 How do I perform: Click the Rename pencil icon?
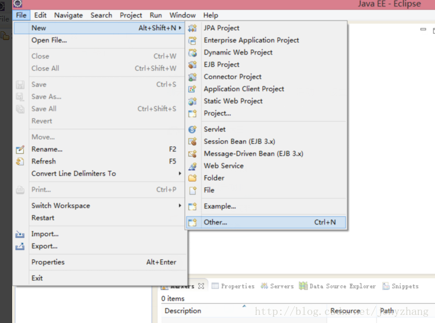(x=20, y=150)
